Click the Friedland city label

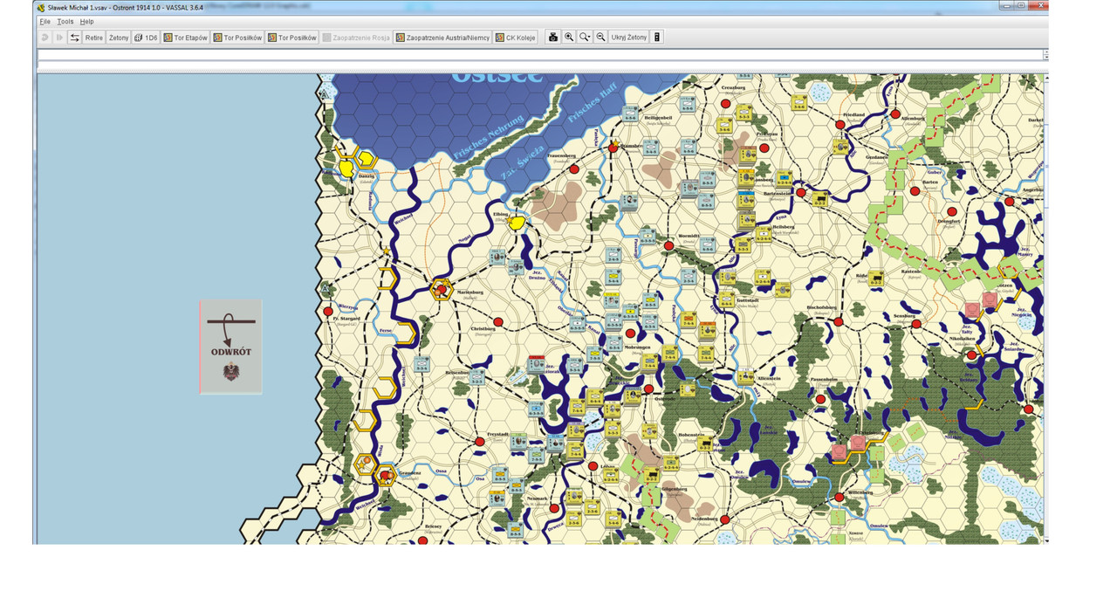pos(853,115)
